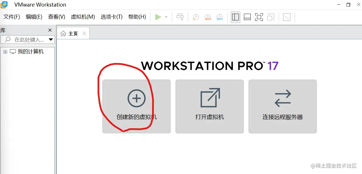
Task: Expand the 我的计算机 tree node
Action: [x=5, y=52]
